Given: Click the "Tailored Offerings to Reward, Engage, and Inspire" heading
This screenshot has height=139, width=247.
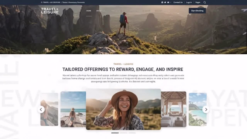Looking at the screenshot, I should coord(123,69).
